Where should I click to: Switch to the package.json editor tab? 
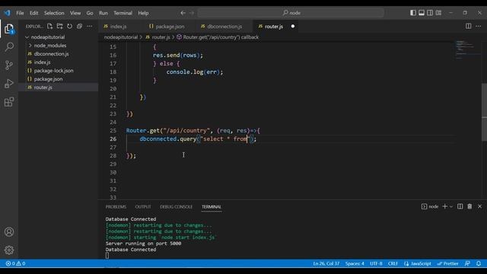click(x=170, y=27)
